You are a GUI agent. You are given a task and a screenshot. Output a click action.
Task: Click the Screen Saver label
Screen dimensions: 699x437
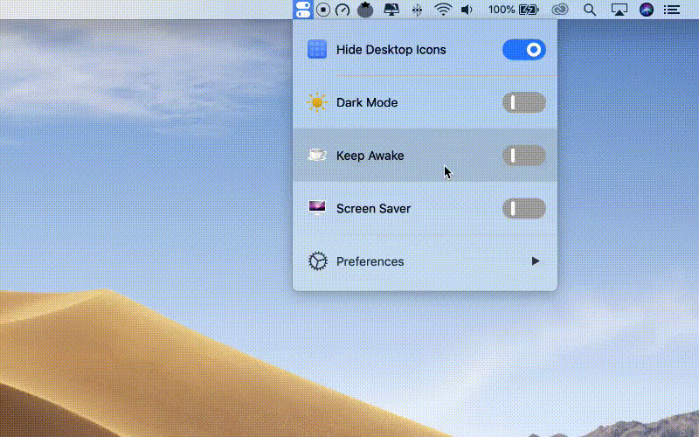coord(373,209)
